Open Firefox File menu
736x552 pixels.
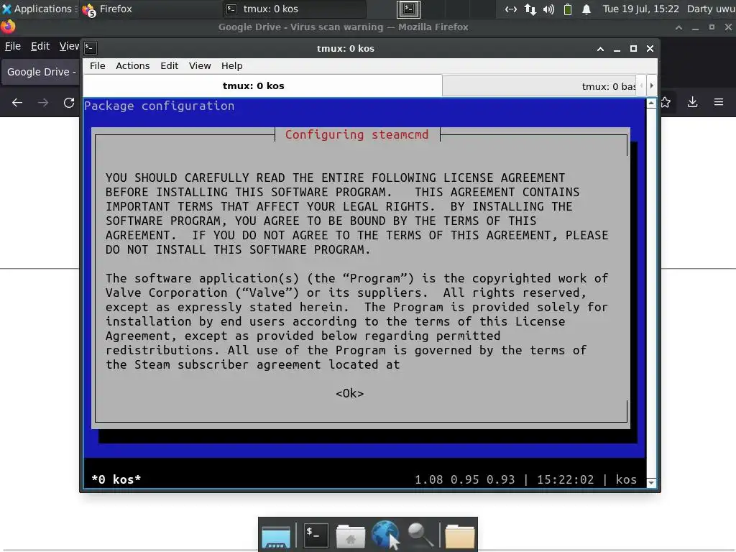(x=13, y=46)
